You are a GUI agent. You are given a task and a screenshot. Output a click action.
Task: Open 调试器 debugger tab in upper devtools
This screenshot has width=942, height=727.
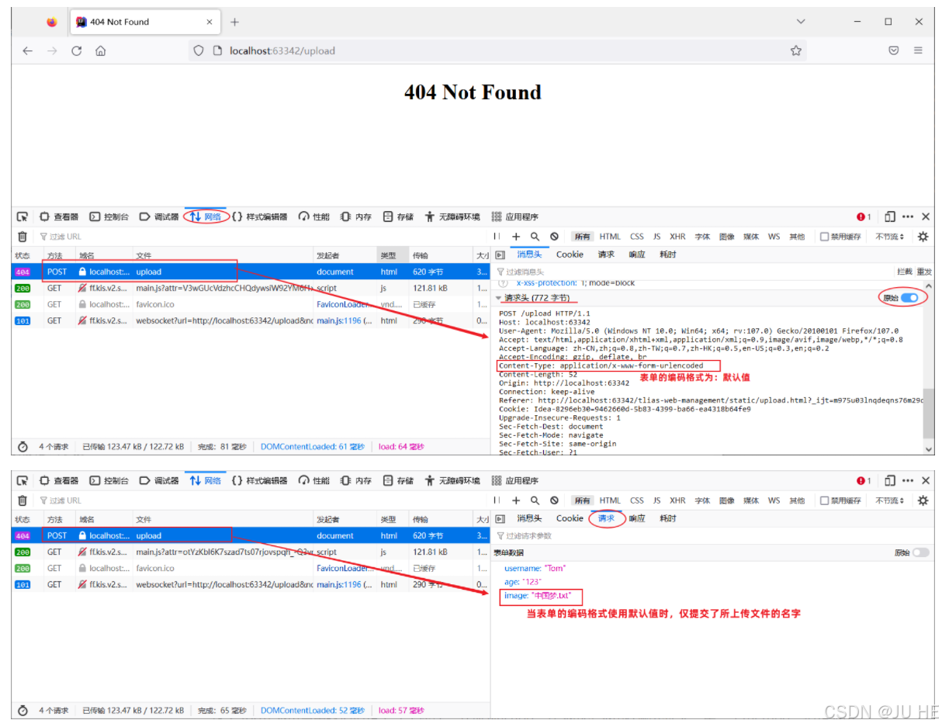point(159,217)
